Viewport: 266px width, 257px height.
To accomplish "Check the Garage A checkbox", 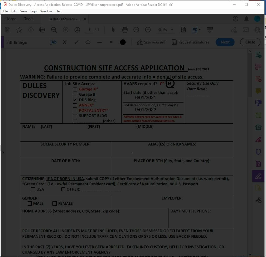I will pos(75,89).
